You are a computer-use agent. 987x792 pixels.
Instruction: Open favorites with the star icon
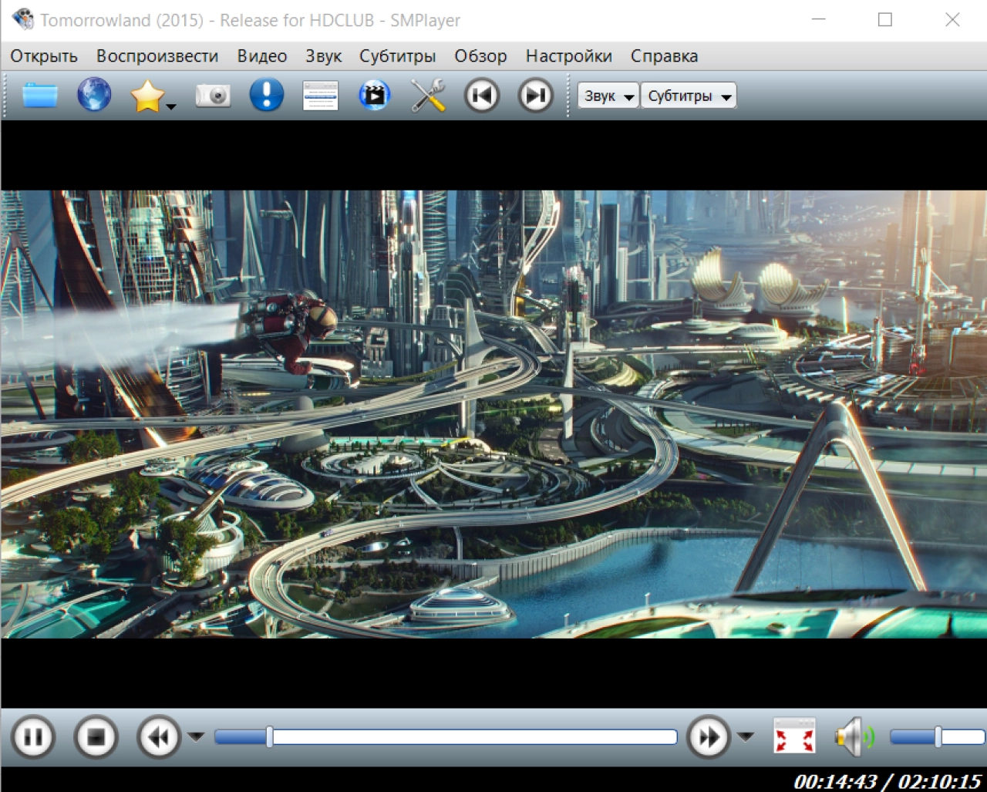tap(147, 96)
